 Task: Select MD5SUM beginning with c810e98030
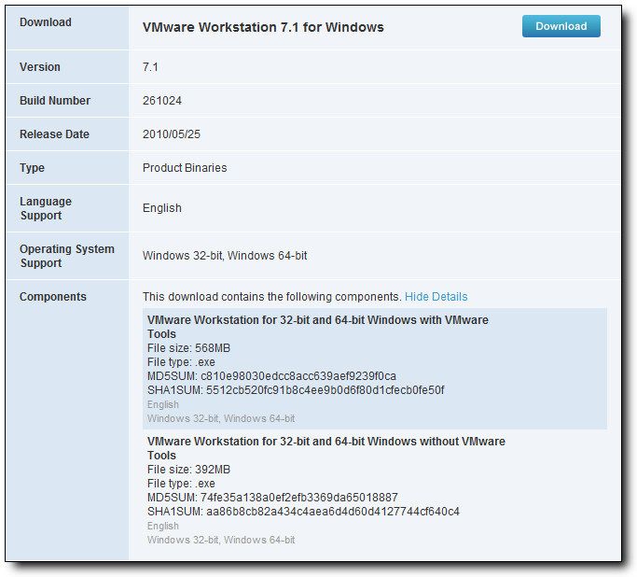271,376
